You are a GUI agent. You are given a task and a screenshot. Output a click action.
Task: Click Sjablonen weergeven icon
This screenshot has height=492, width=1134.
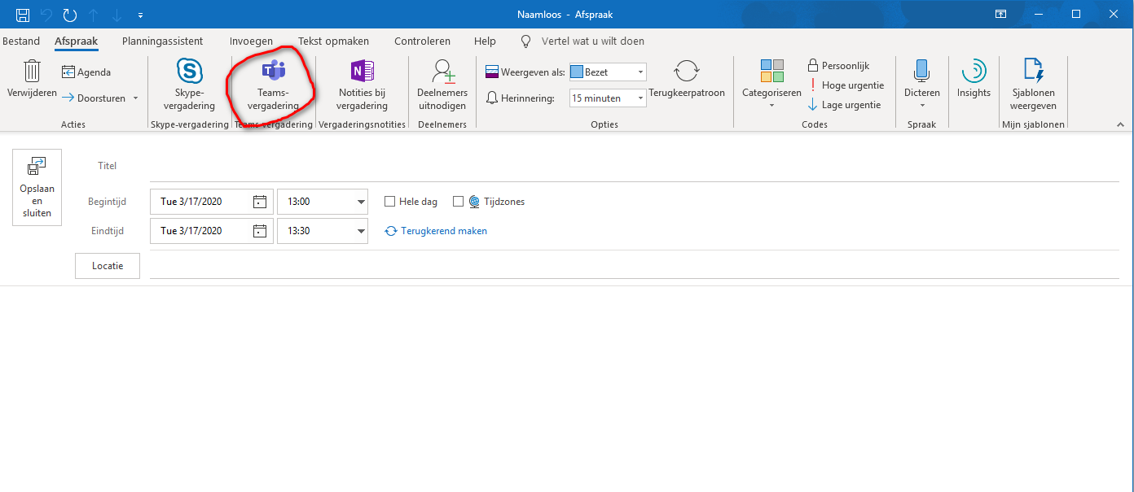[1033, 72]
